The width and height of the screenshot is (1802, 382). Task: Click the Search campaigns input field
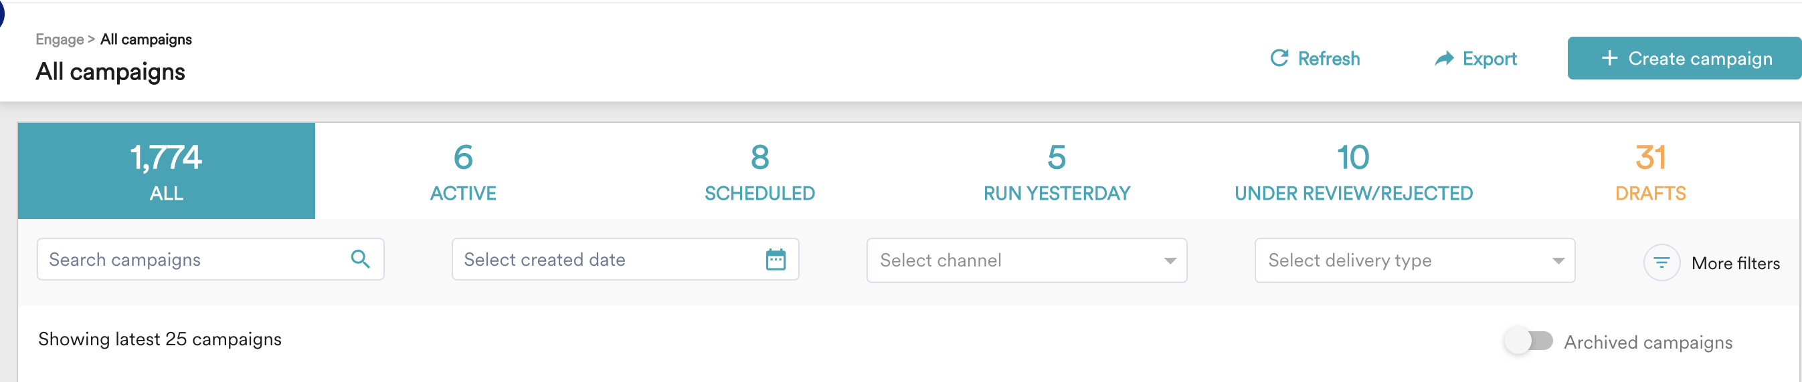(x=211, y=259)
